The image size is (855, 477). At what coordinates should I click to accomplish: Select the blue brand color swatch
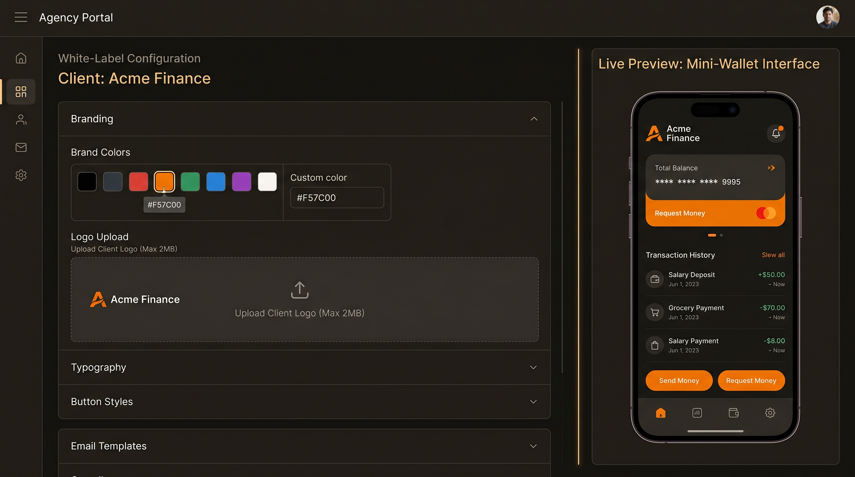click(216, 181)
